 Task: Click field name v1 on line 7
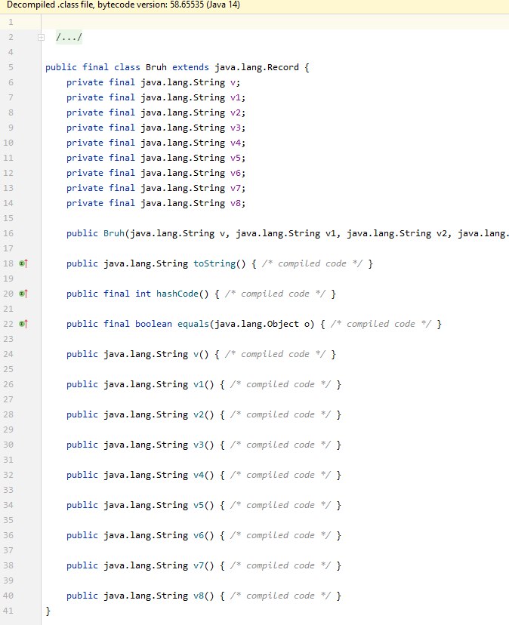(x=236, y=97)
